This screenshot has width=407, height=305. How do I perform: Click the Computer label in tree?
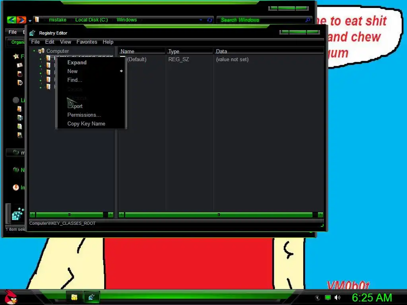coord(58,51)
